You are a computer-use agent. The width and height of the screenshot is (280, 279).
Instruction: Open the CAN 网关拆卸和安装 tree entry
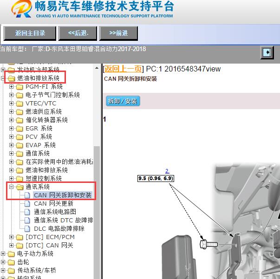coord(63,195)
